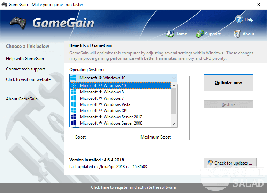Click the Operating System label
This screenshot has height=193, width=267.
[87, 70]
